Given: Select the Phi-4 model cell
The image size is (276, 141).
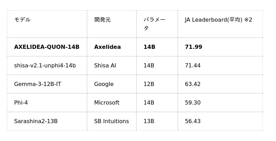Looking at the screenshot, I should [21, 103].
